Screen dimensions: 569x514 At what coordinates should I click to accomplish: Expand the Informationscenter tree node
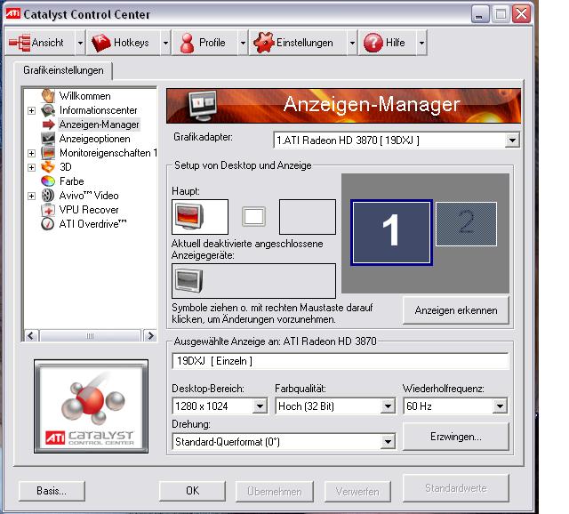(x=32, y=110)
